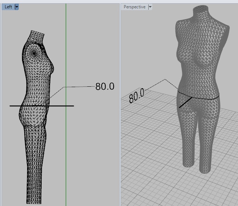Select the Left viewport title label

click(8, 7)
